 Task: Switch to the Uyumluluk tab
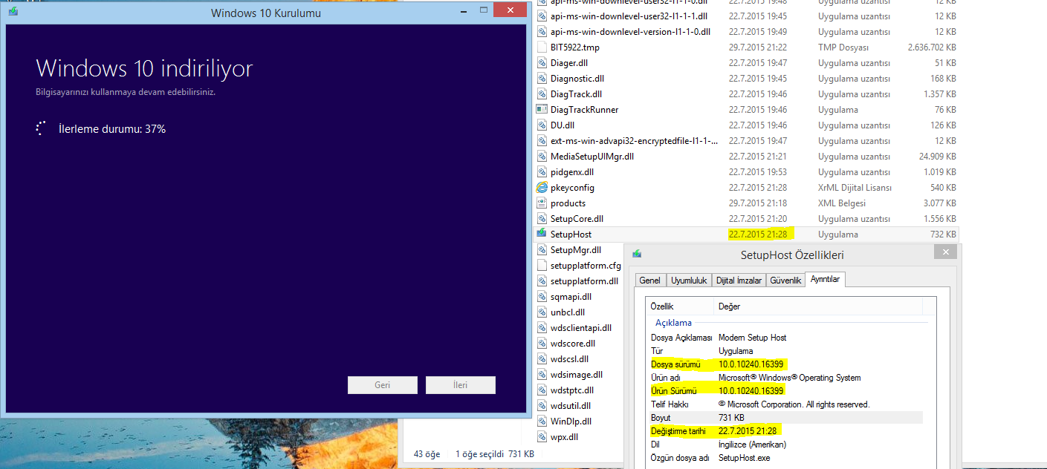(687, 281)
